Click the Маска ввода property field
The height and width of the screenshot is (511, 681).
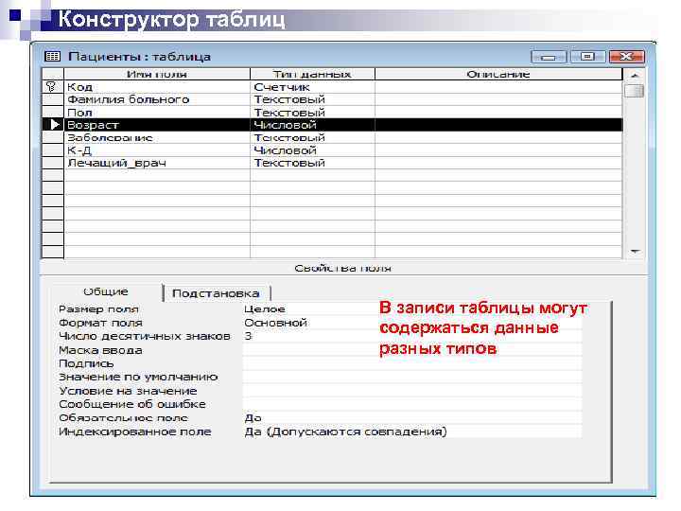411,350
